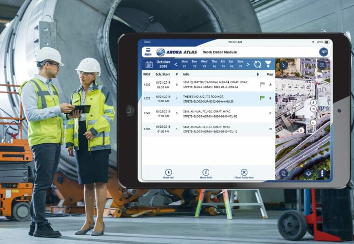Select Mon 21 in the week bar
Image resolution: width=354 pixels, height=244 pixels.
(x=184, y=64)
